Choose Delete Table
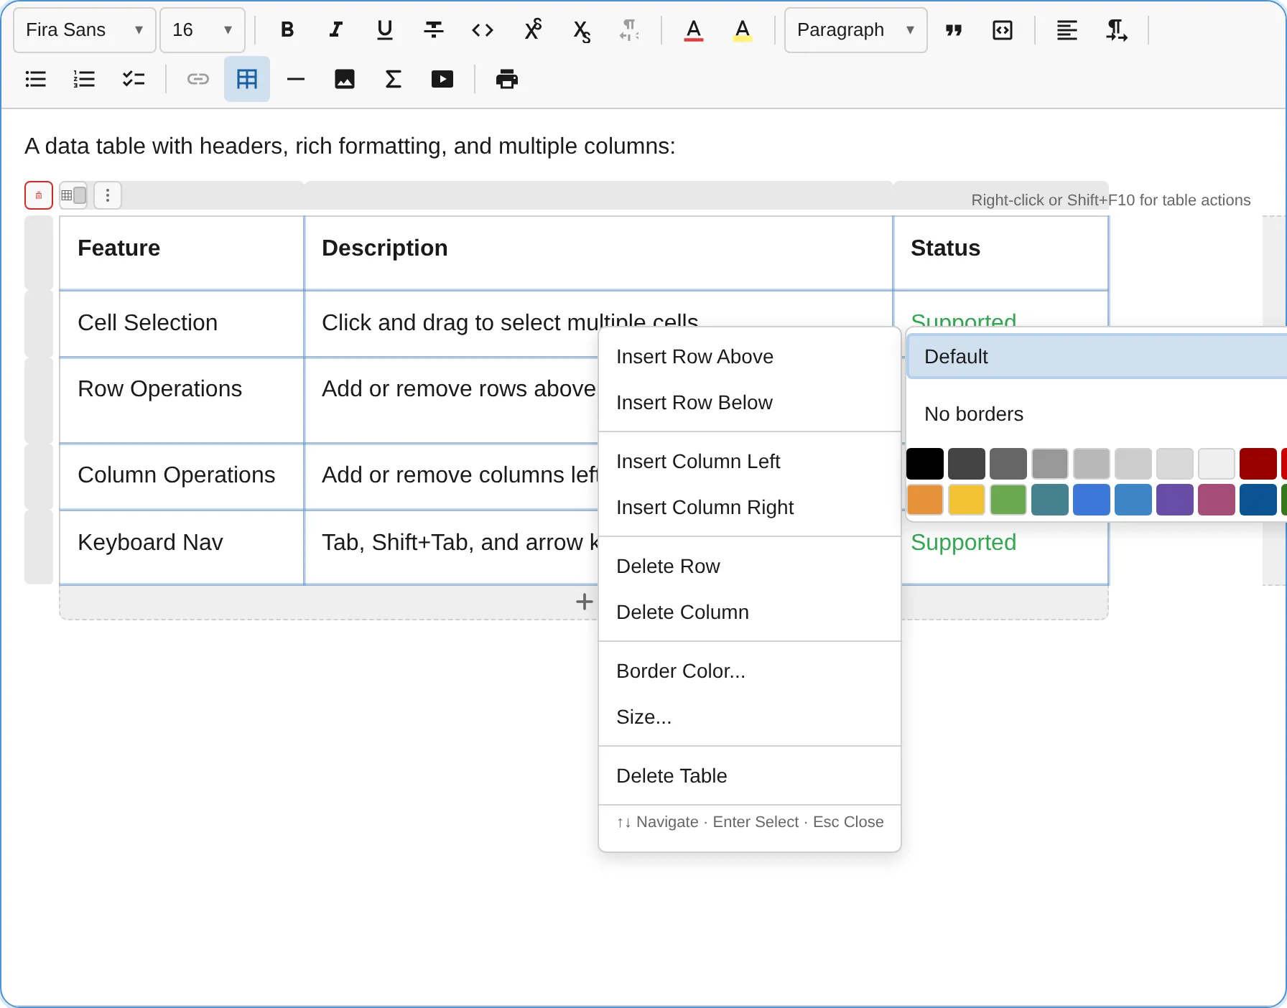 [750, 776]
